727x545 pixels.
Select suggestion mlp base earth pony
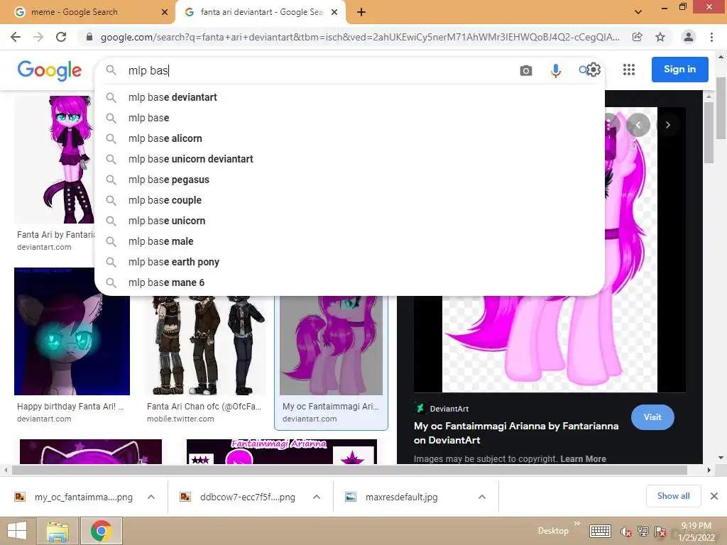(349, 263)
